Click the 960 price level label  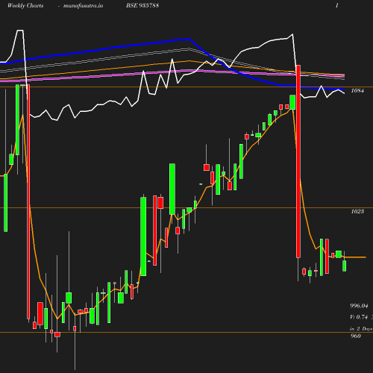(x=356, y=336)
